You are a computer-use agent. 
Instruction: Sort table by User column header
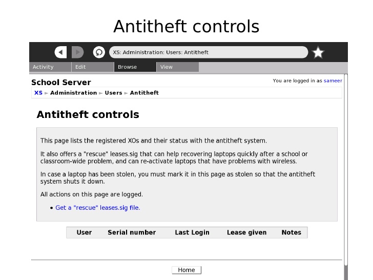(84, 232)
